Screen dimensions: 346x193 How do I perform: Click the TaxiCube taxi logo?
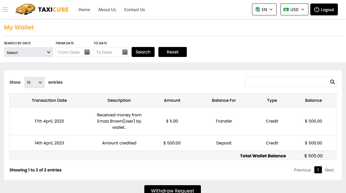[26, 9]
